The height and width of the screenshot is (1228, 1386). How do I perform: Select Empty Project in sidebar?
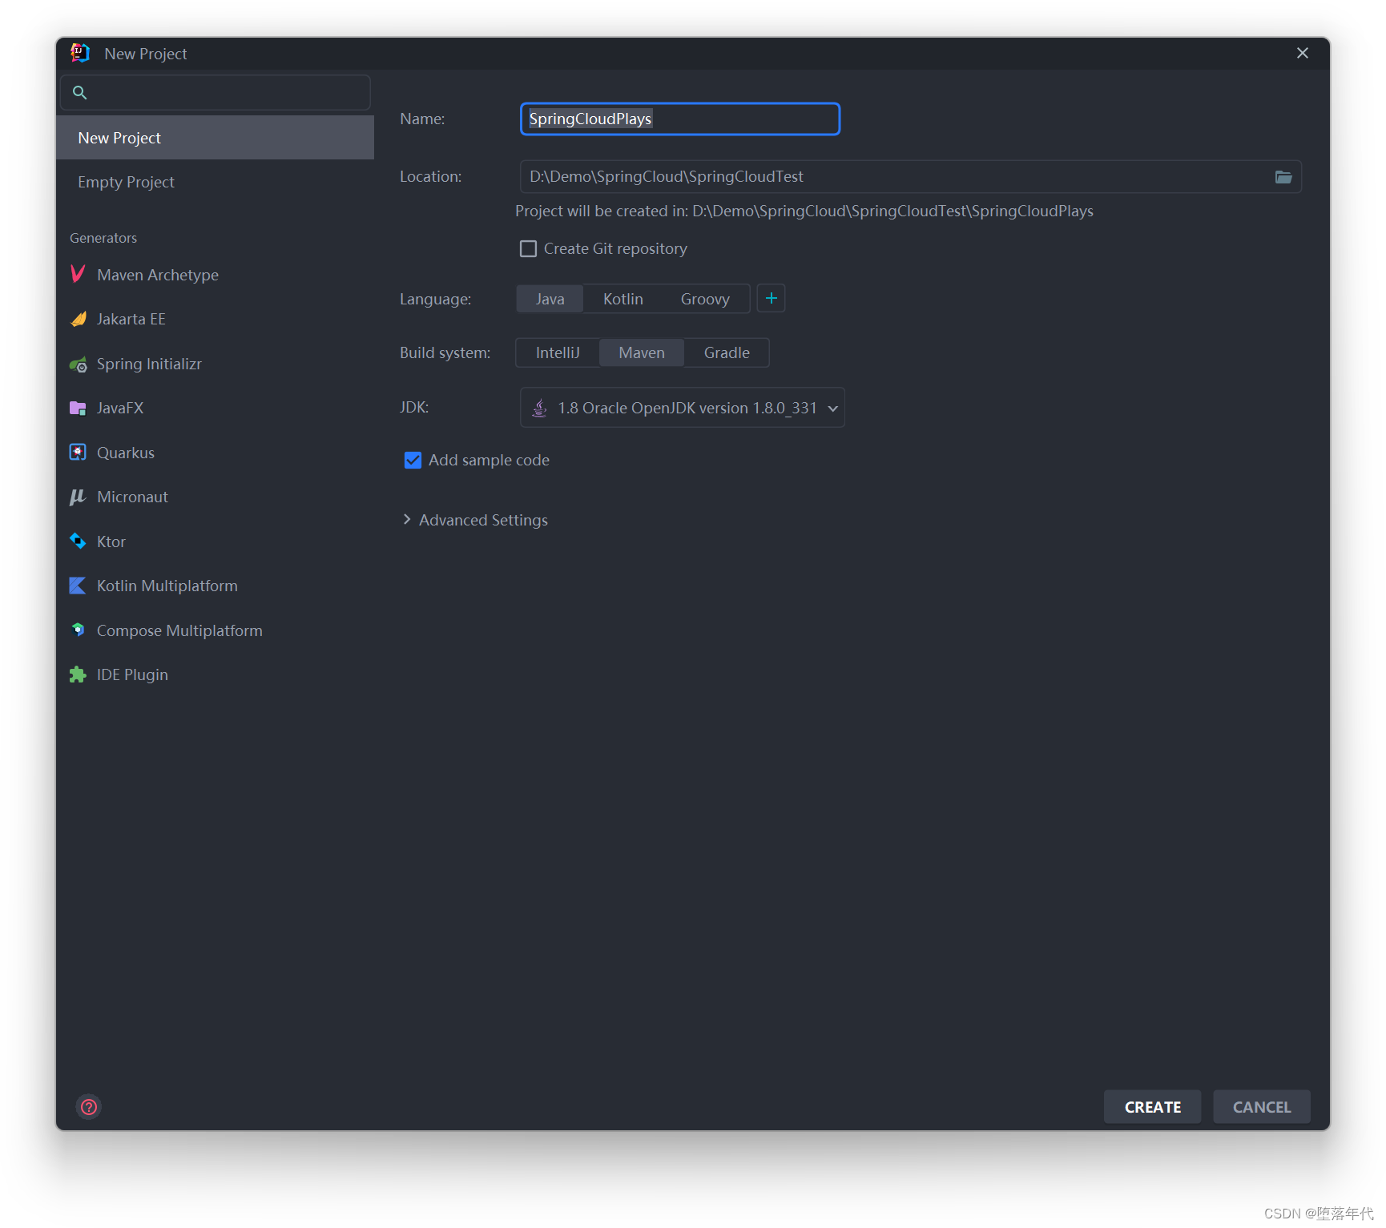pyautogui.click(x=215, y=182)
